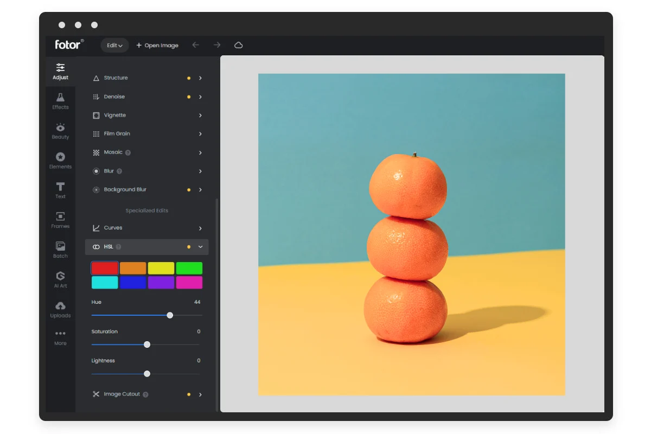This screenshot has height=434, width=651.
Task: Open the Edit mode dropdown
Action: coord(114,46)
